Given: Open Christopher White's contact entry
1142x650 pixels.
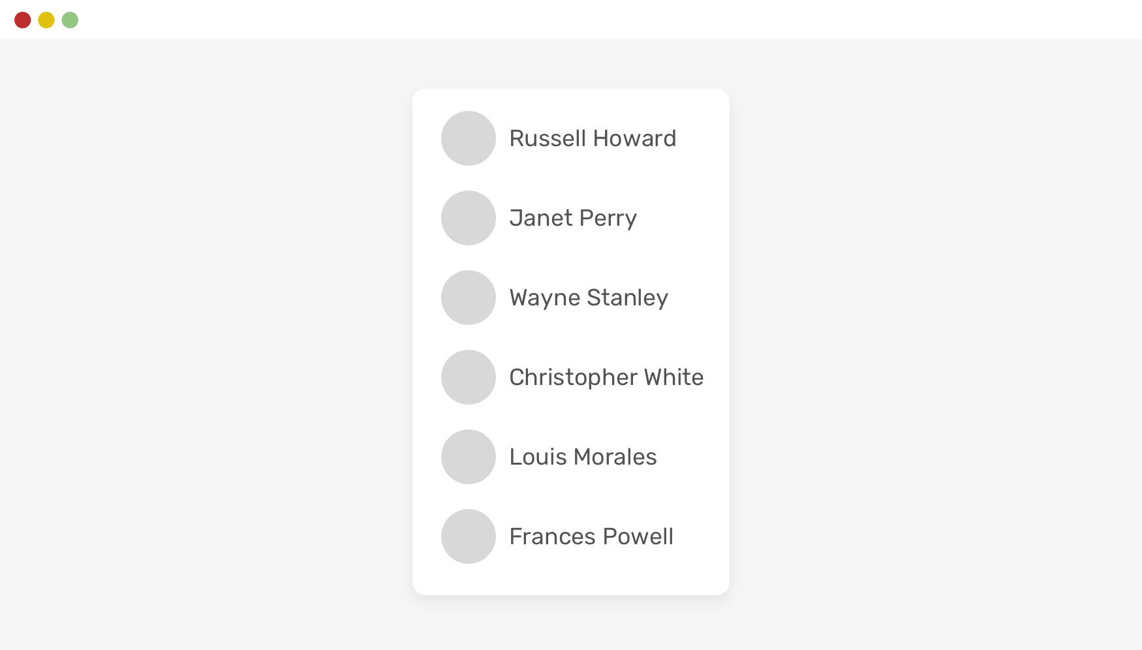Looking at the screenshot, I should [606, 377].
